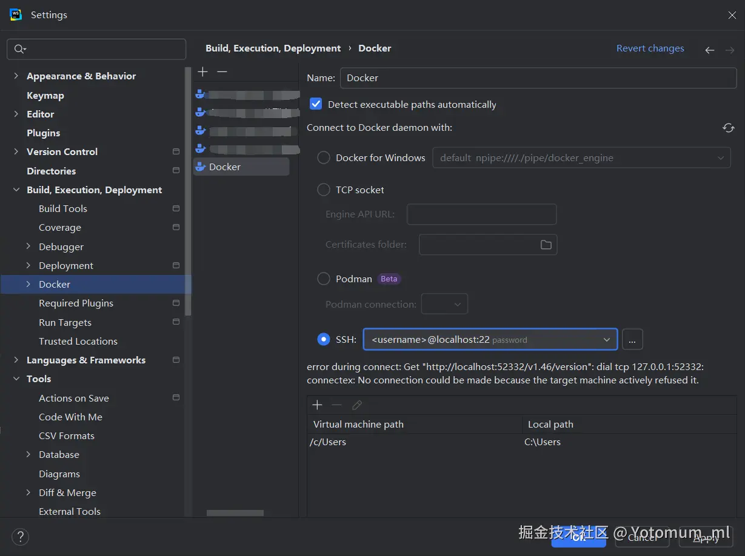Click horizontal scrollbar under connection list
This screenshot has width=745, height=556.
(x=235, y=513)
